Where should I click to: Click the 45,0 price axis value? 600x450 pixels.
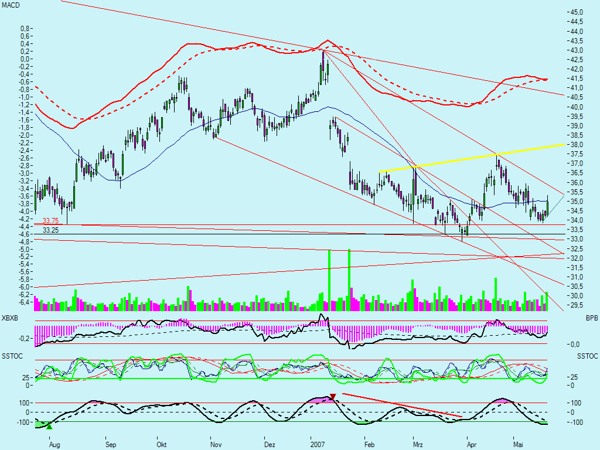pos(577,12)
